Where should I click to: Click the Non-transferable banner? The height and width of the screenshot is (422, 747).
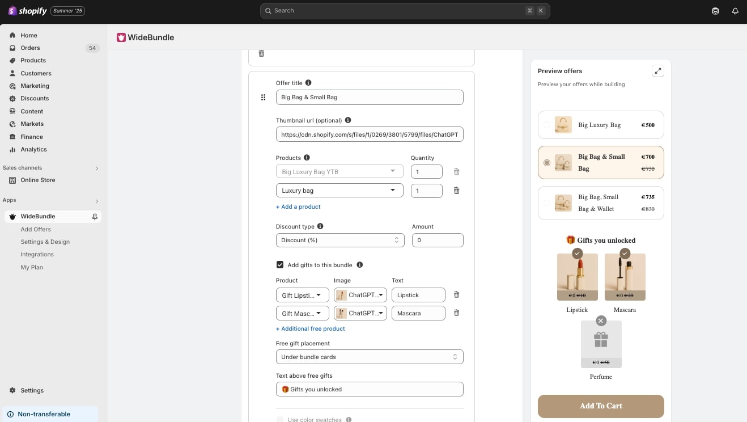click(x=50, y=414)
